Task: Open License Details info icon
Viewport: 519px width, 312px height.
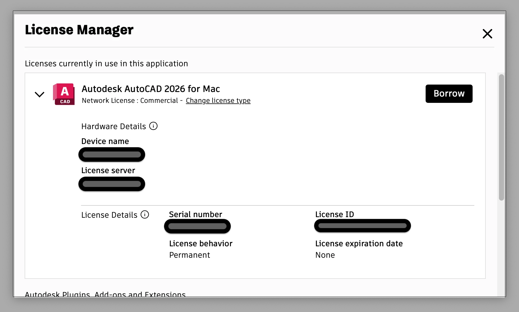Action: coord(145,215)
